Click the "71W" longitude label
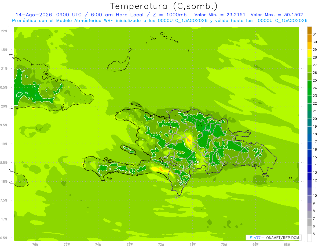Screen dimensions: 322x248 pos(192,245)
